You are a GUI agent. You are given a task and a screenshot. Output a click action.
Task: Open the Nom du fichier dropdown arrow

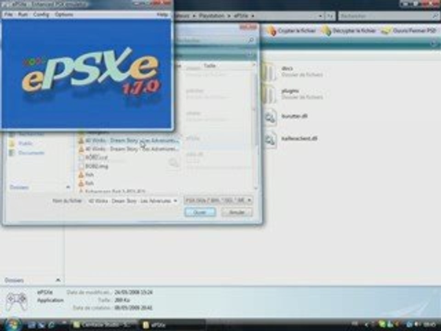tap(175, 201)
